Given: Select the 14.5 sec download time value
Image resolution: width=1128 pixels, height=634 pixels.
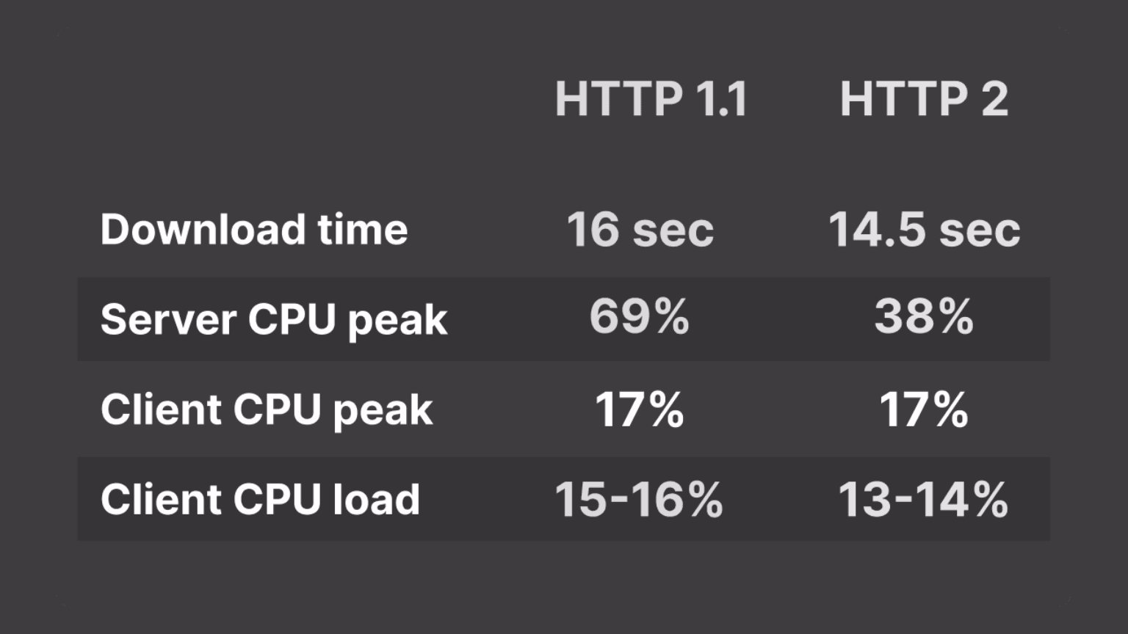Looking at the screenshot, I should point(924,230).
